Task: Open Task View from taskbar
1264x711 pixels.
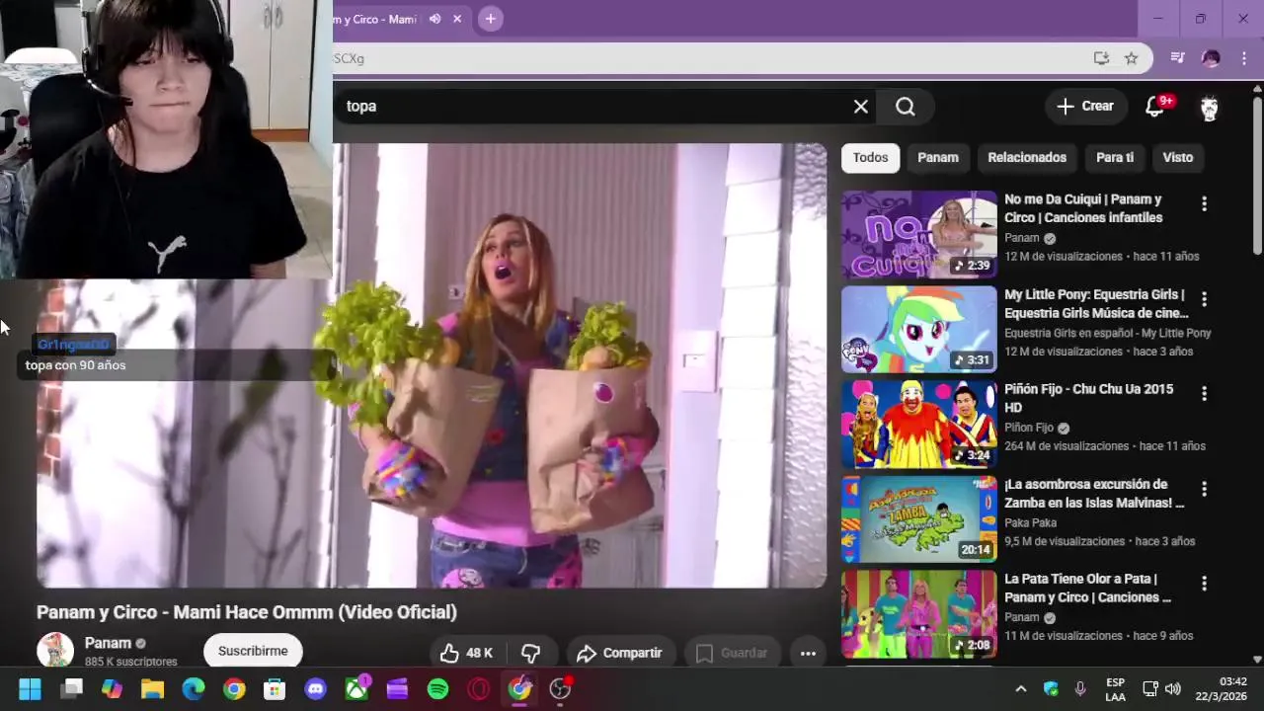Action: click(71, 688)
